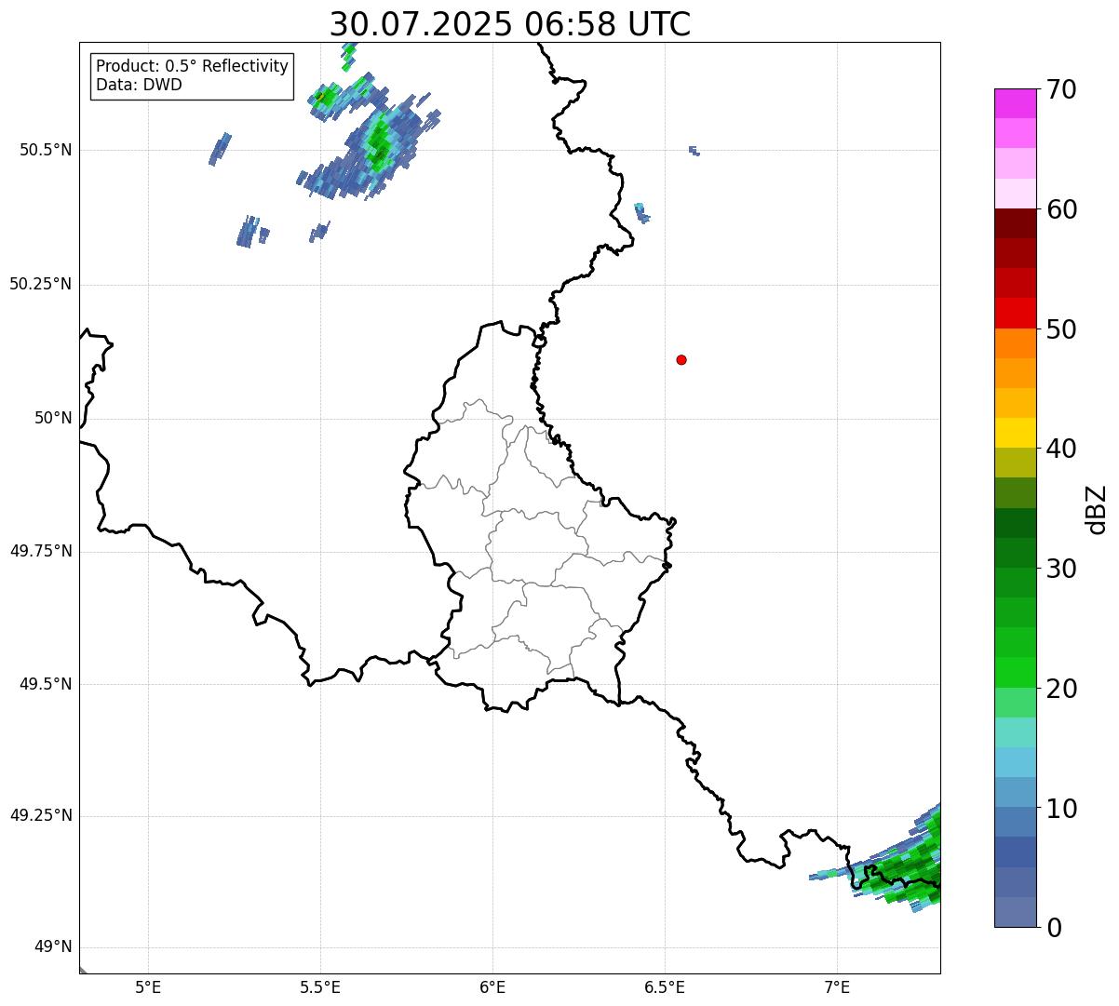Click the '49.75°N' latitude label
The image size is (1119, 1006).
tap(41, 551)
